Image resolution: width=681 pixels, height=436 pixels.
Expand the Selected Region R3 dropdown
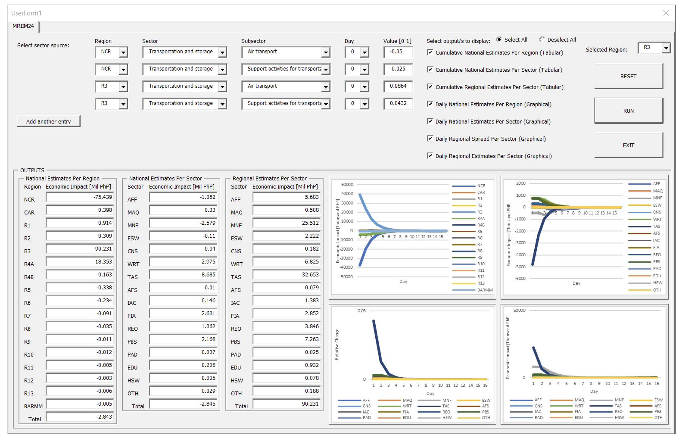[666, 48]
